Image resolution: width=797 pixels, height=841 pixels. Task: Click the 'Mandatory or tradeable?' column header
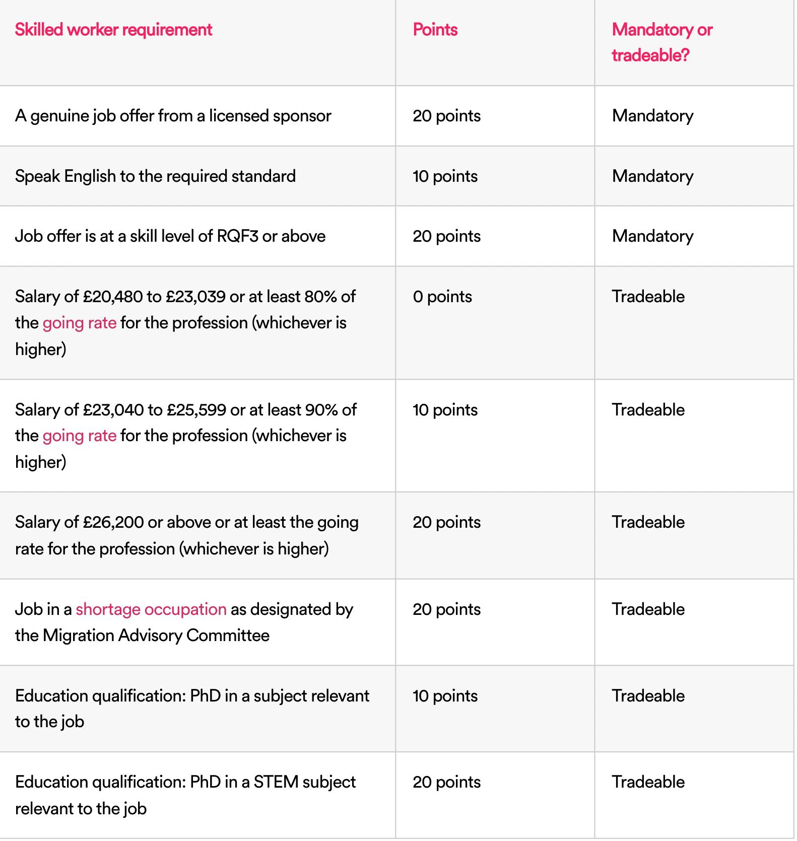[661, 42]
